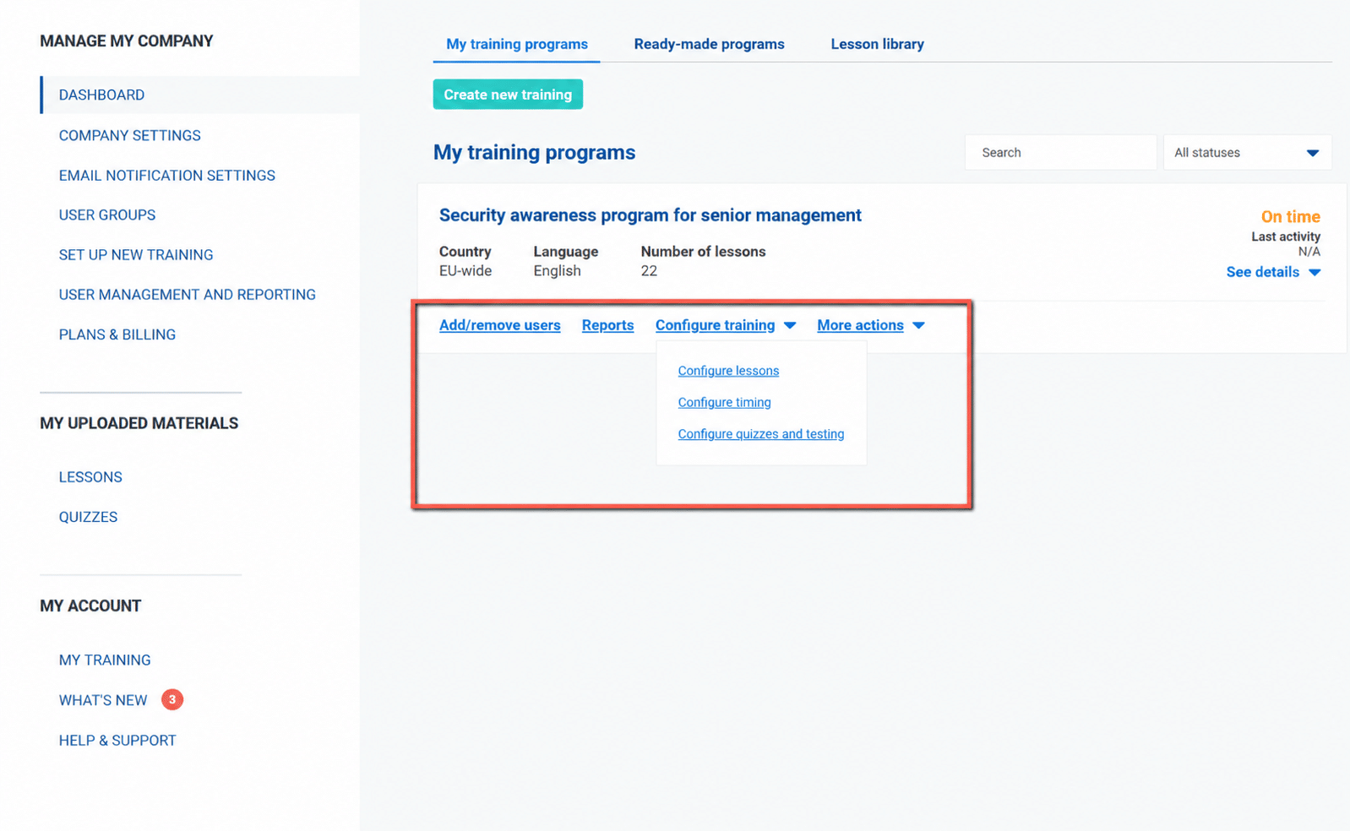This screenshot has width=1350, height=831.
Task: Open Help & Support
Action: 117,741
